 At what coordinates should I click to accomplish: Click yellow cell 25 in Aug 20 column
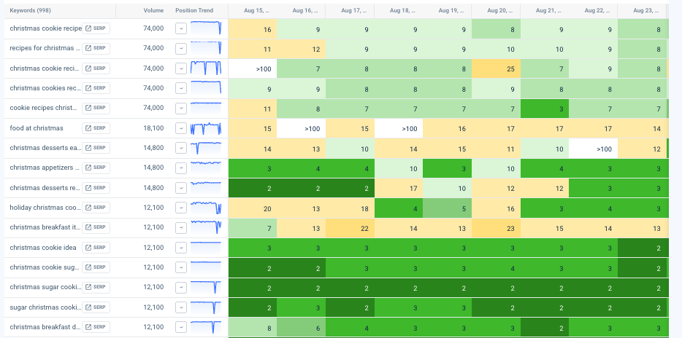496,68
